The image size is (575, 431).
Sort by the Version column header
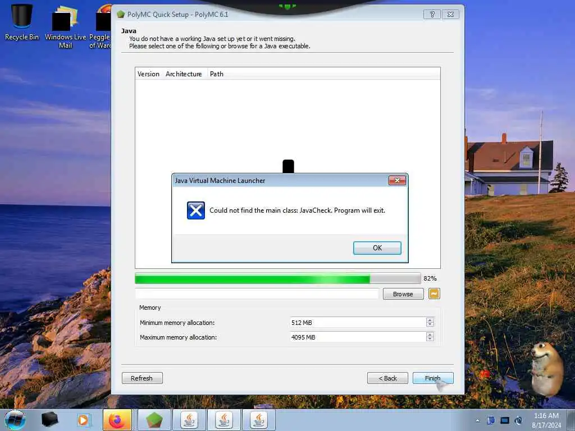[x=148, y=74]
